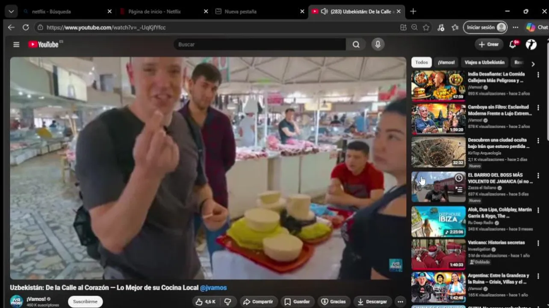This screenshot has height=308, width=549.
Task: Open the Alok, Dua Lipa, Coldplay title
Action: tap(500, 213)
